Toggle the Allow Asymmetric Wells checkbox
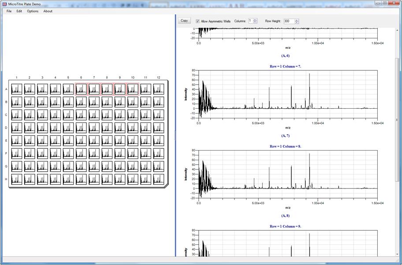The height and width of the screenshot is (265, 402). [197, 21]
